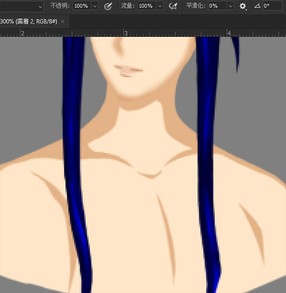Click the 不透明 scrubby slider label
Viewport: 286px width, 293px height.
(60, 6)
